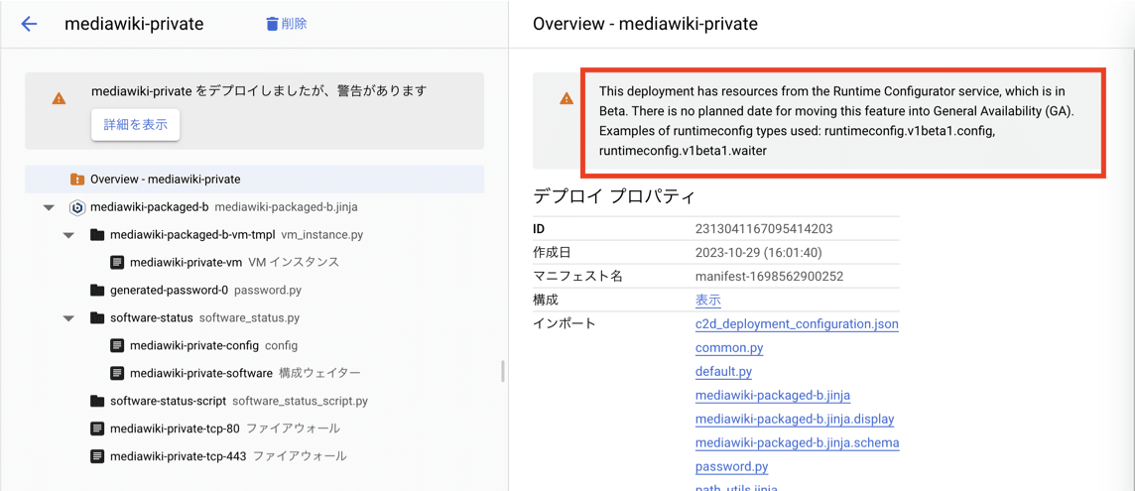This screenshot has height=491, width=1135.
Task: Click resource icon of mediawiki-private-vm
Action: pyautogui.click(x=117, y=262)
